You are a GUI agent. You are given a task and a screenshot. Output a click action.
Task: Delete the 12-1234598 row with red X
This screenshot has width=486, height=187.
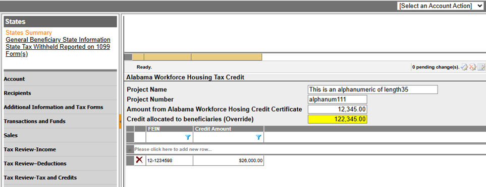[139, 160]
